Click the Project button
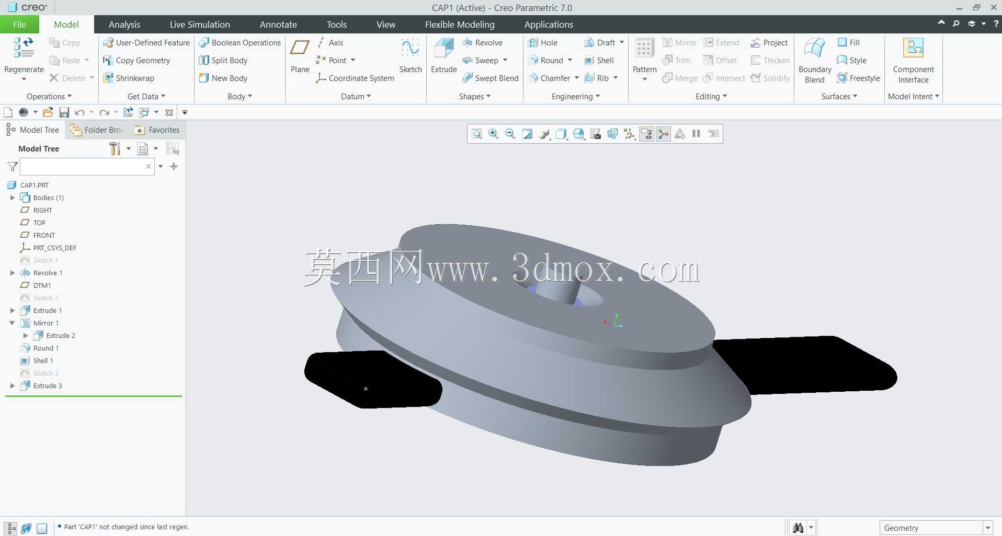The height and width of the screenshot is (536, 1002). tap(769, 43)
